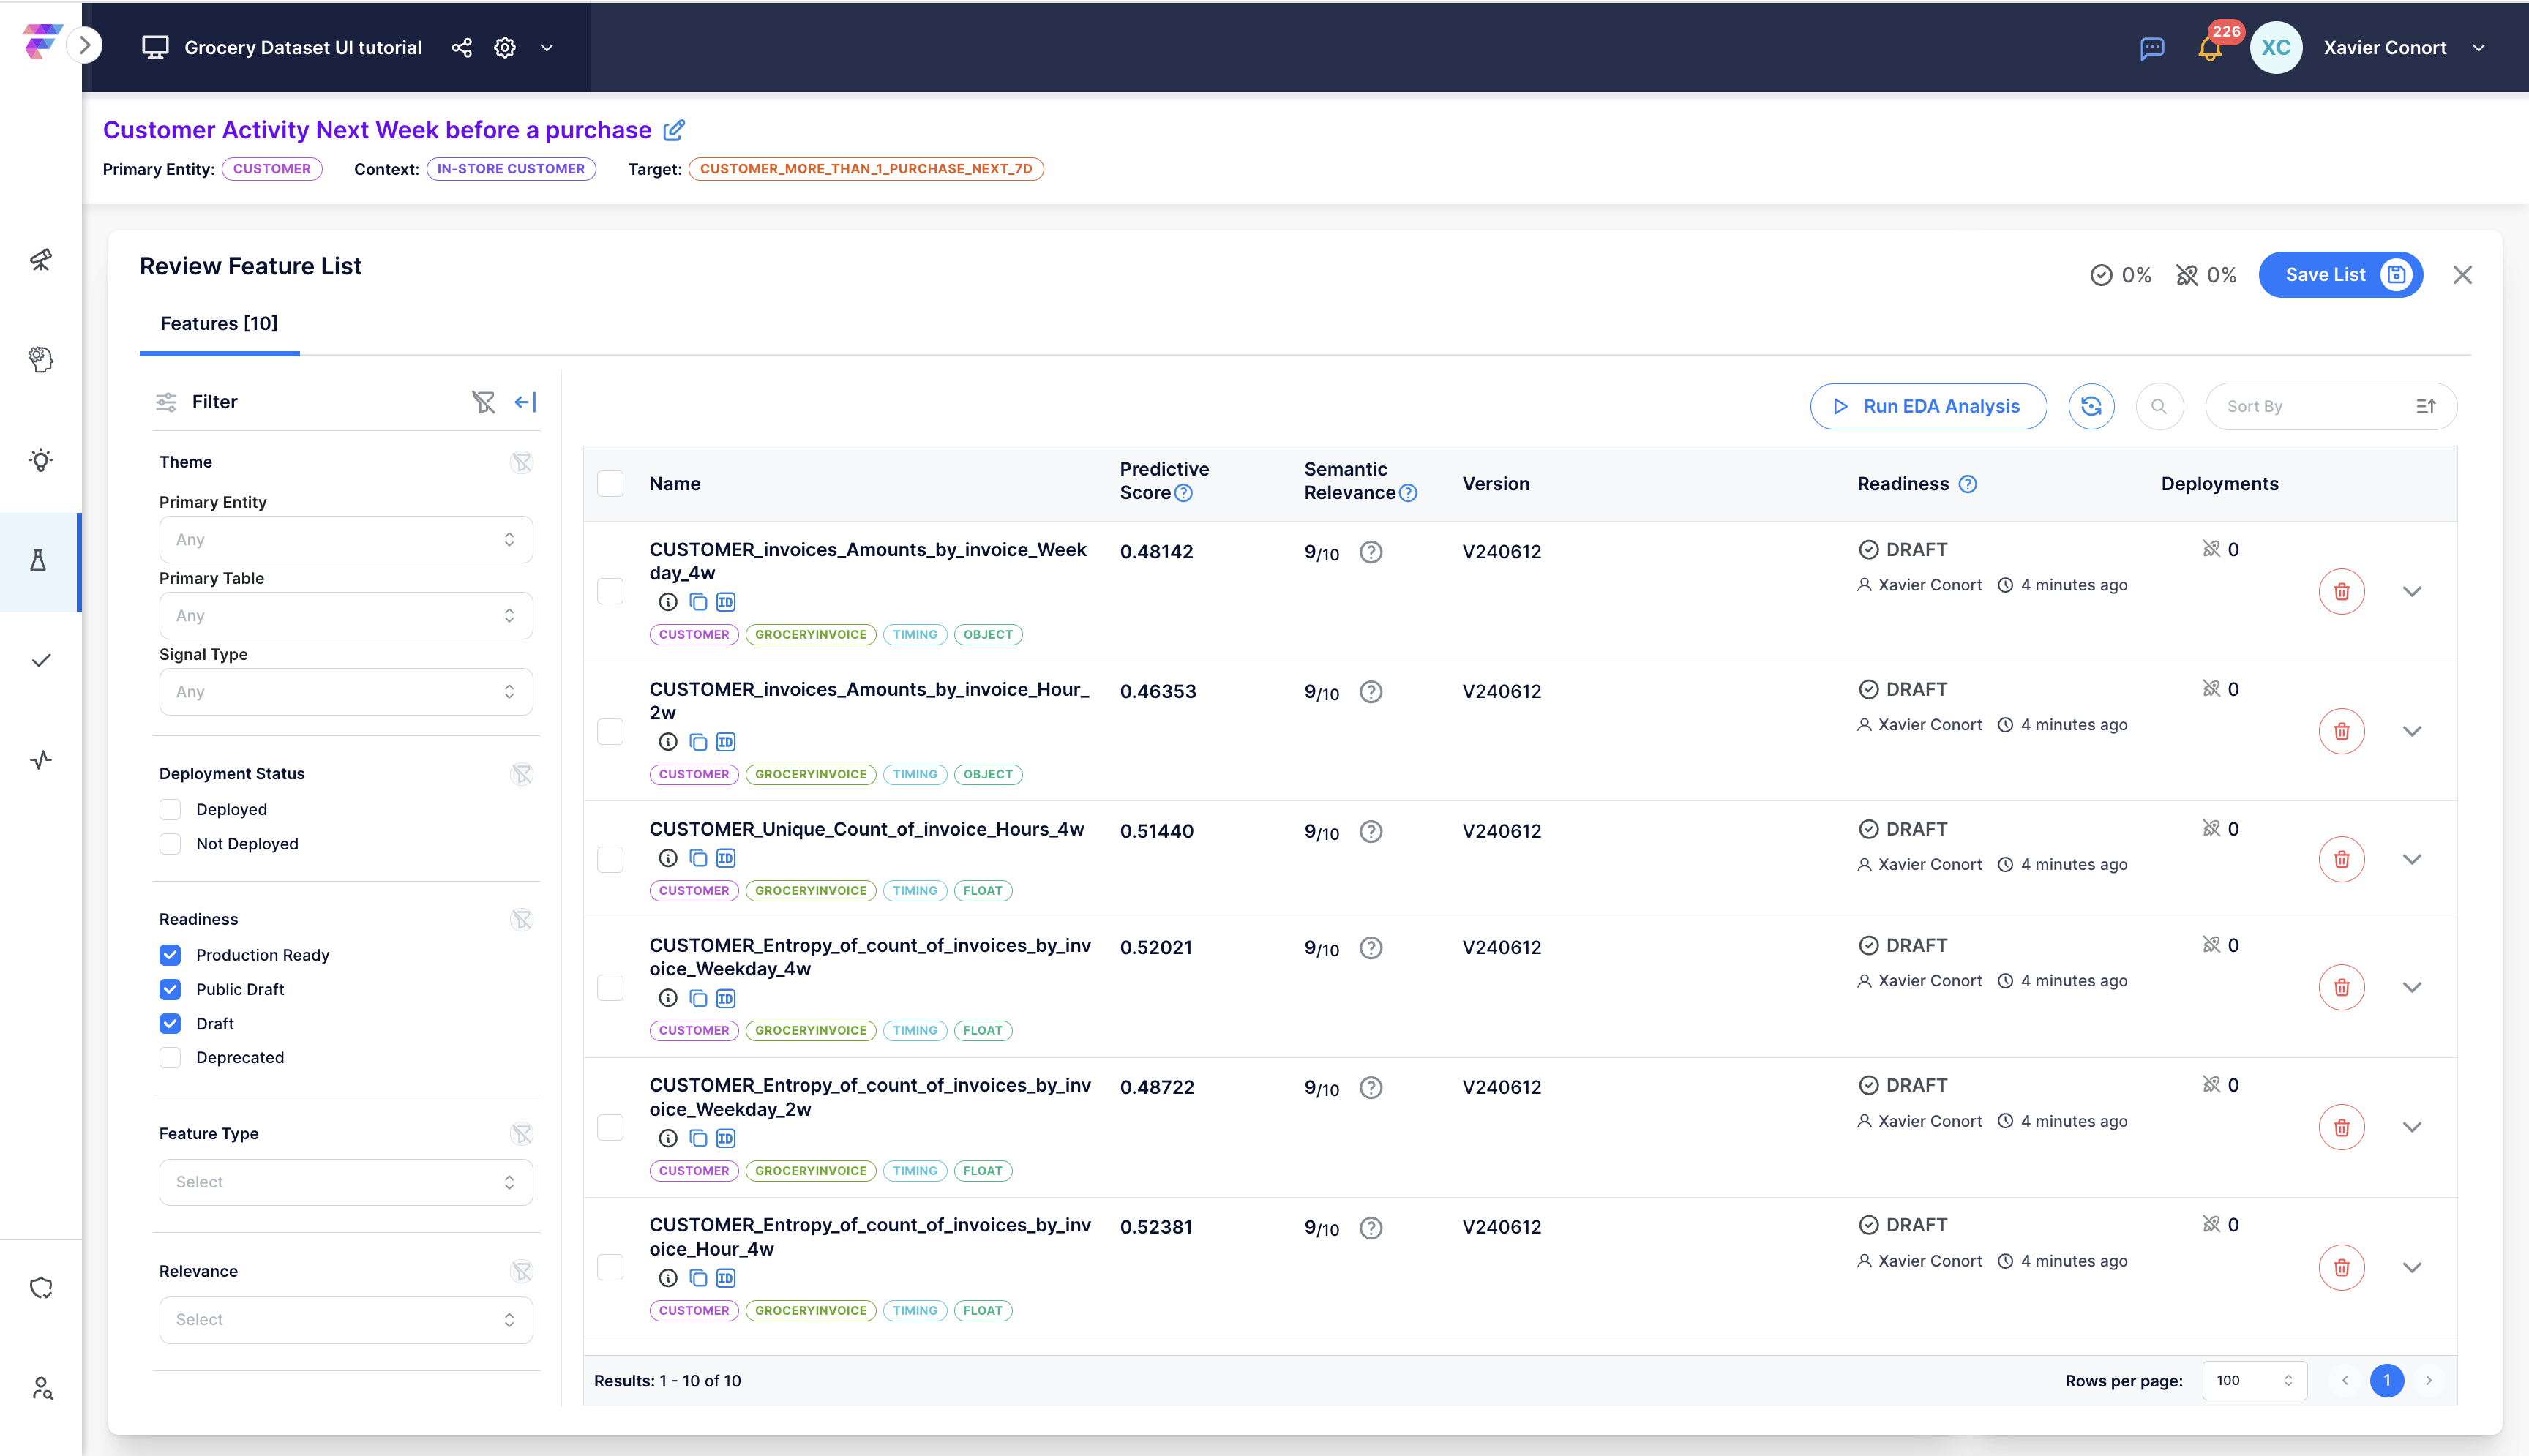
Task: Open the shield sidebar icon
Action: coord(41,1288)
